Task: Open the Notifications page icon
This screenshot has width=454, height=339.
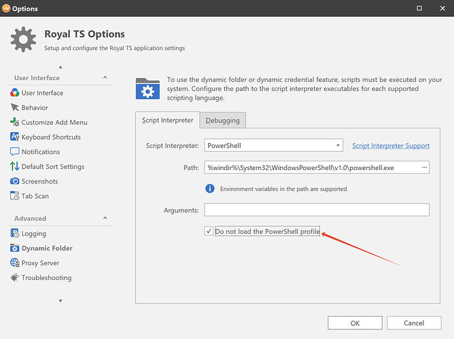Action: pos(15,152)
